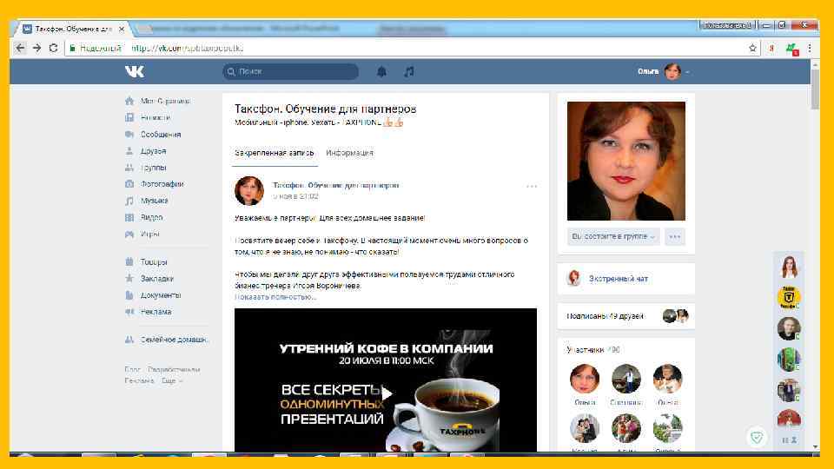Close the Таксфон browser tab
The height and width of the screenshot is (469, 834).
(x=122, y=29)
